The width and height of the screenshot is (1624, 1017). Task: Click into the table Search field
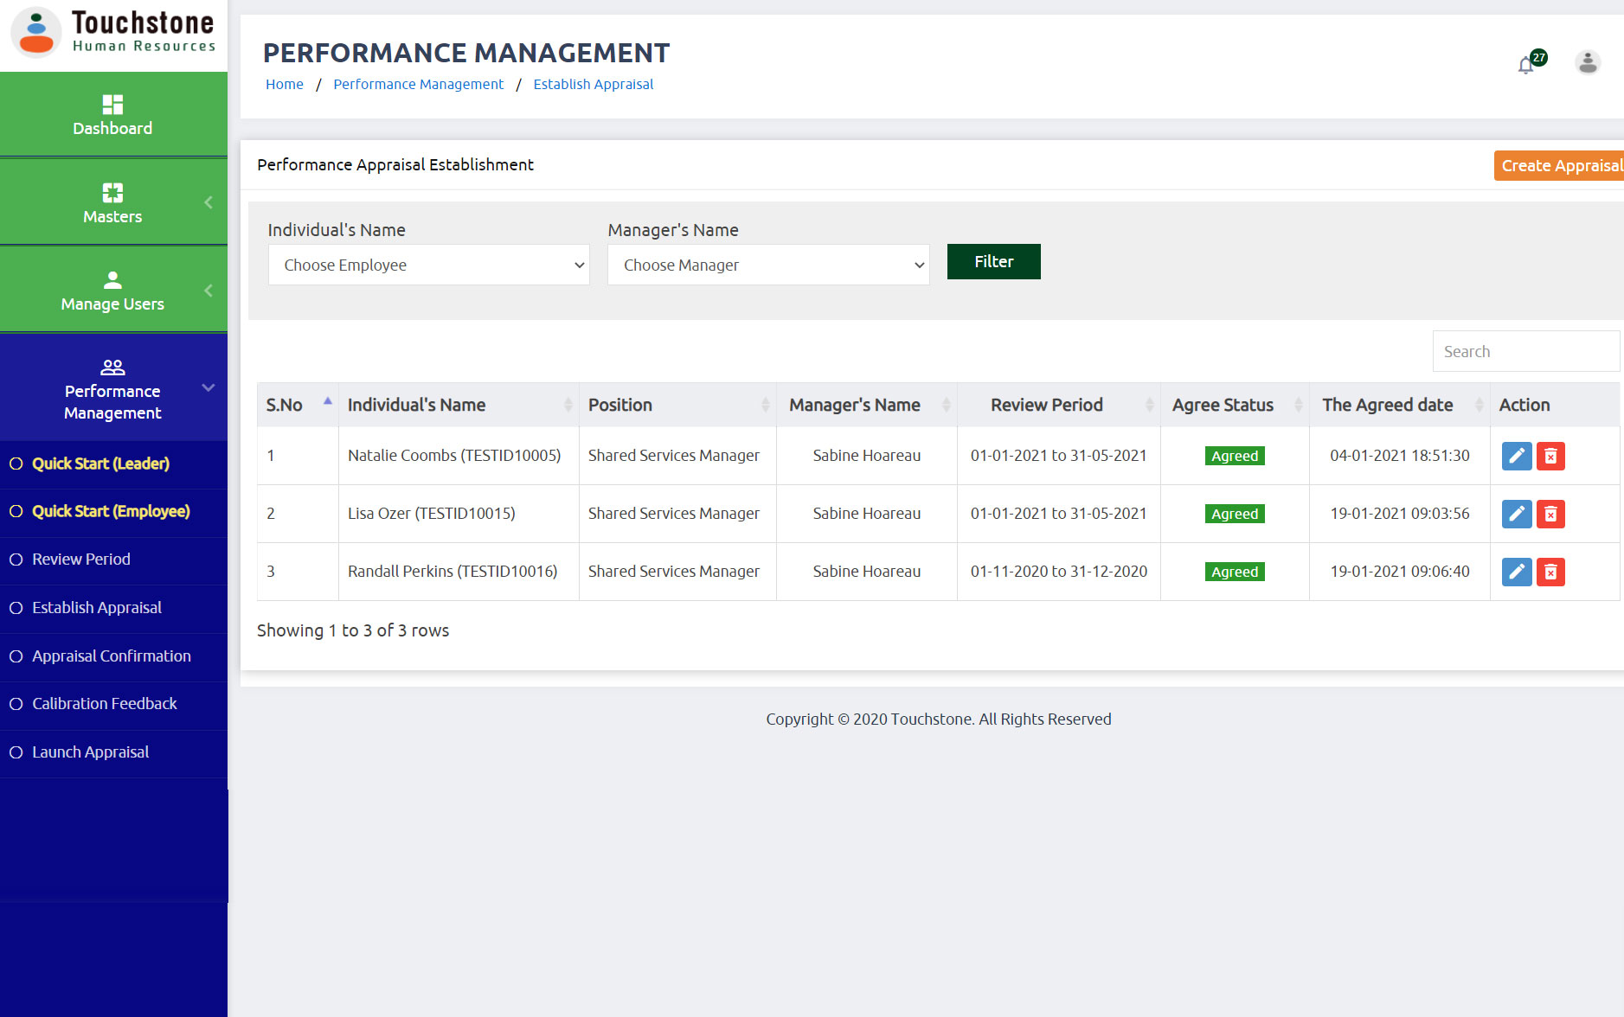(x=1525, y=351)
